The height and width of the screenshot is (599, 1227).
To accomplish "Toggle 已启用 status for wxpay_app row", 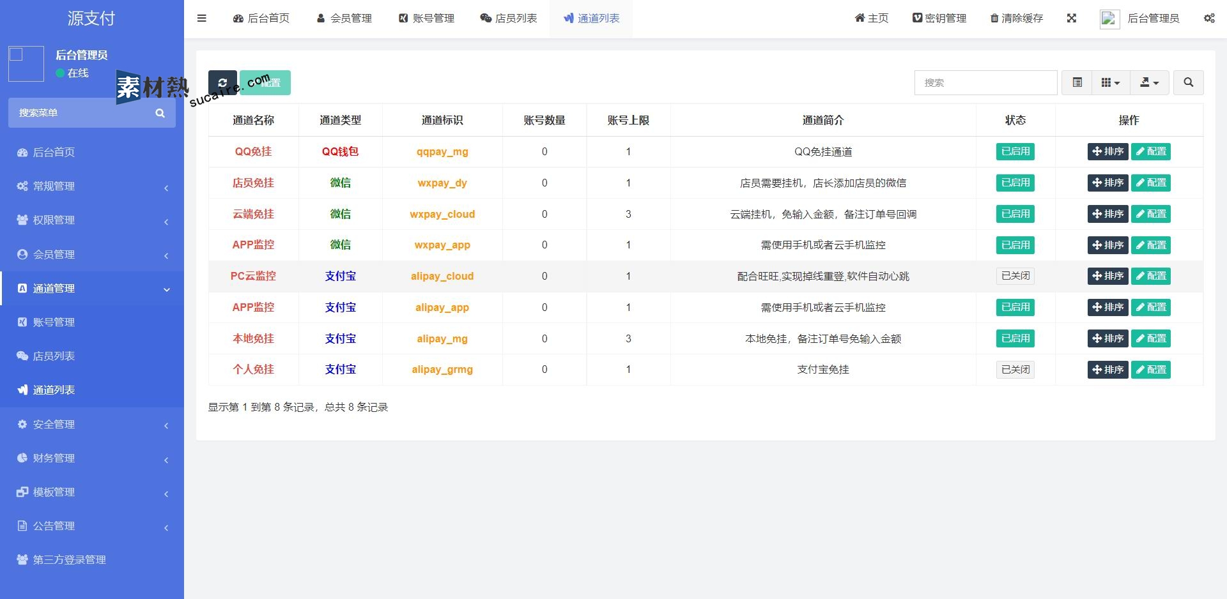I will (1015, 245).
